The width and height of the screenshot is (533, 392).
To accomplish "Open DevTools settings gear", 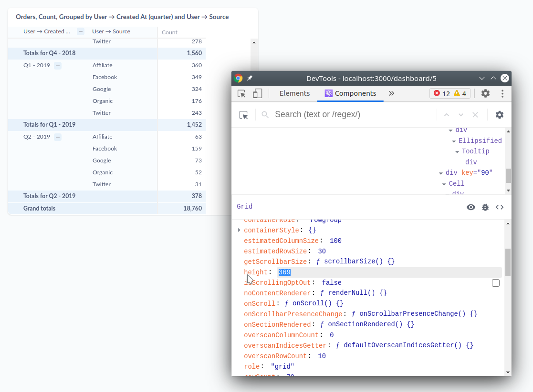I will click(x=485, y=93).
